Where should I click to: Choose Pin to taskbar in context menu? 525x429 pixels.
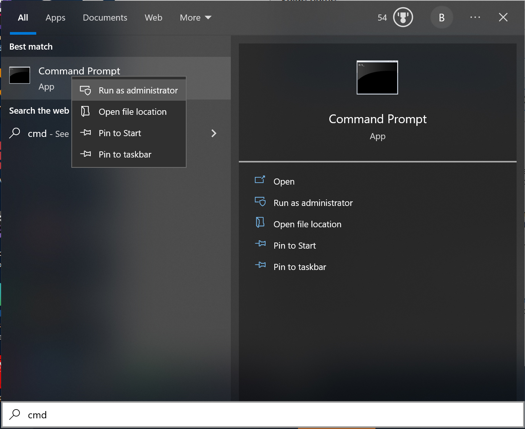(129, 154)
